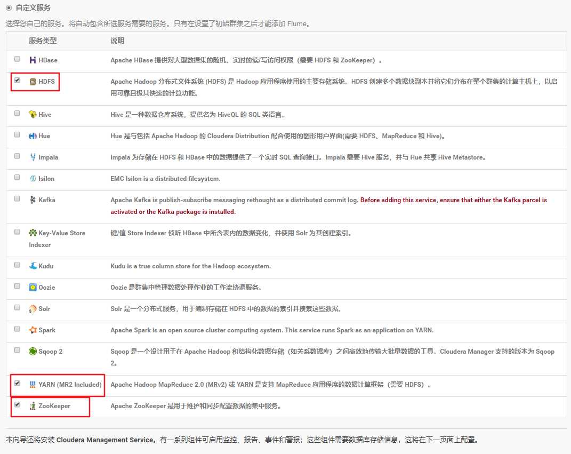Click the 服务类型 column header

coord(43,41)
